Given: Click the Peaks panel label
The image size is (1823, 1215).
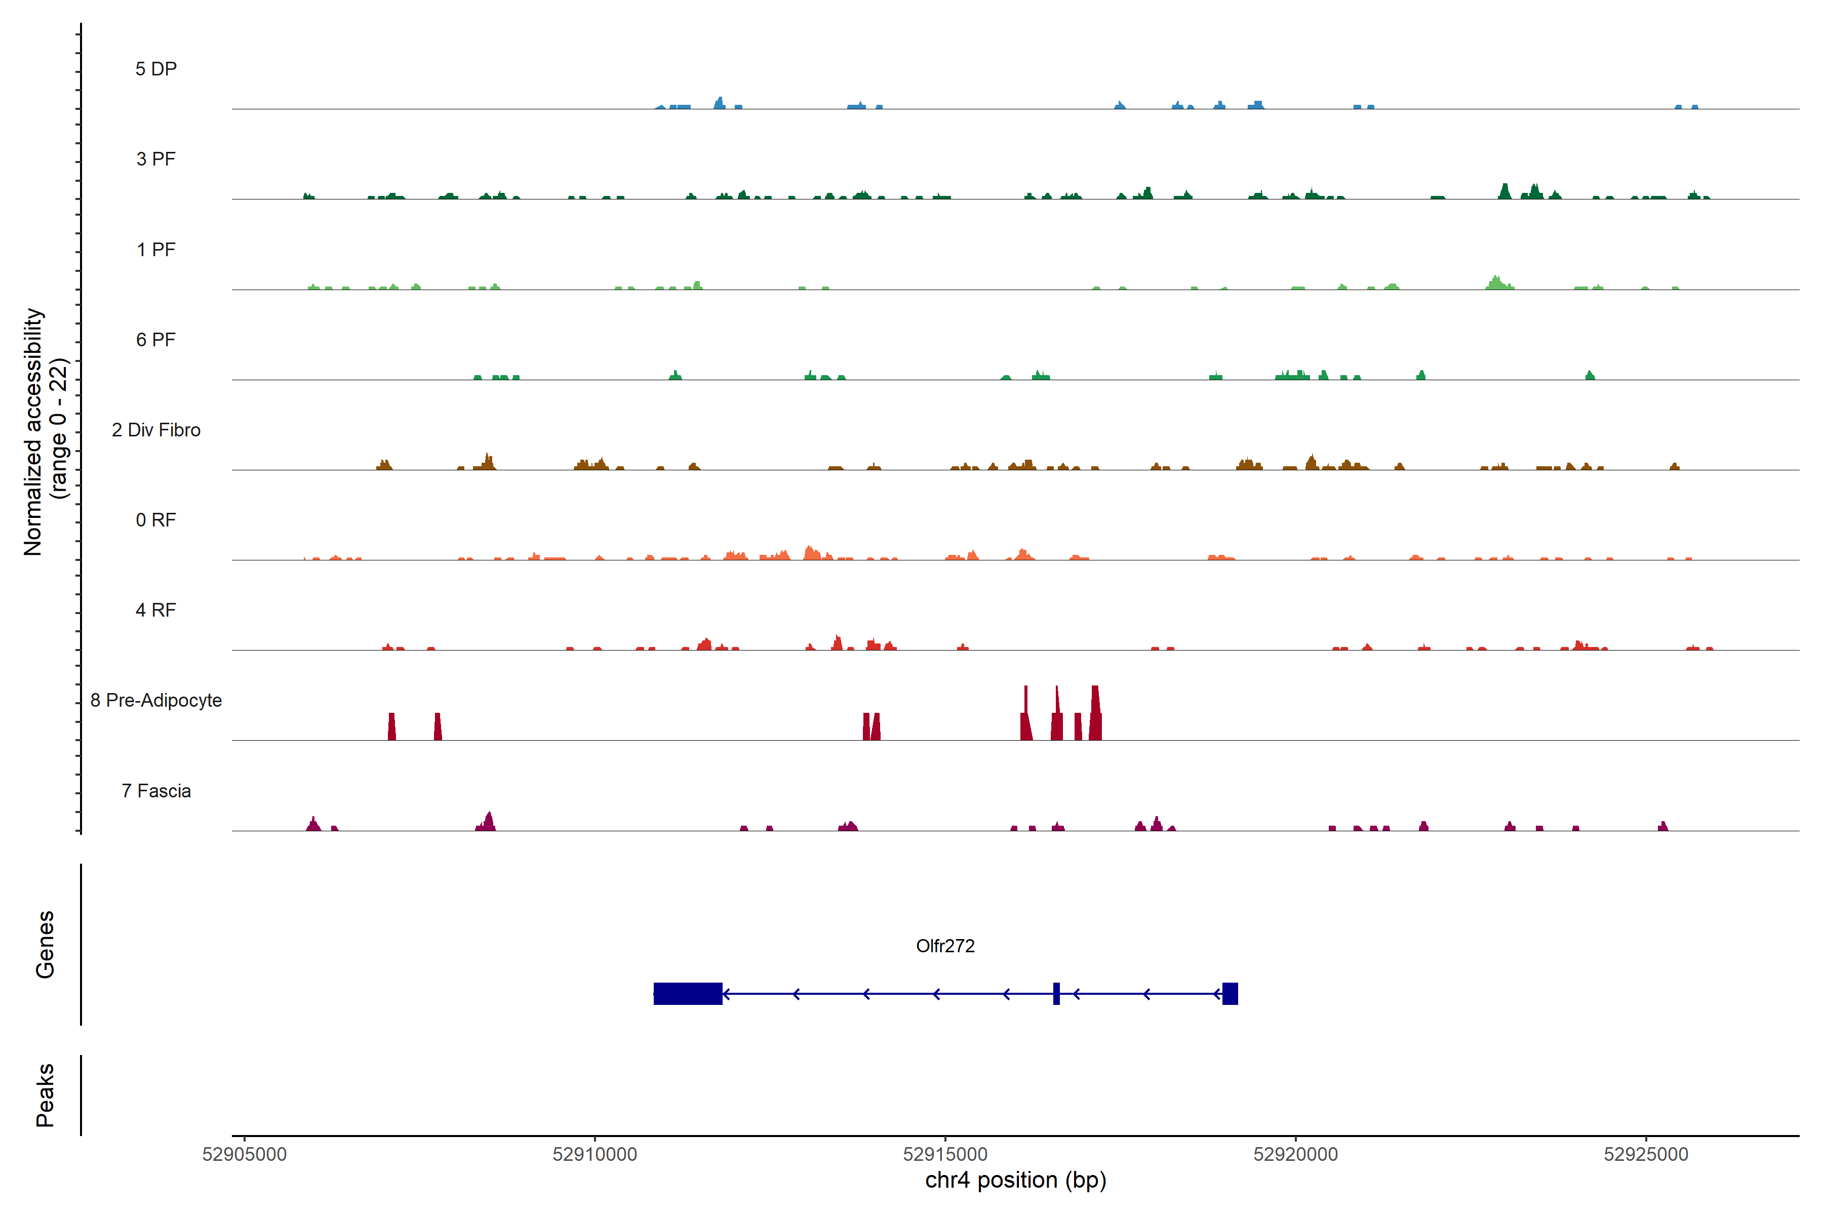Looking at the screenshot, I should 45,1095.
